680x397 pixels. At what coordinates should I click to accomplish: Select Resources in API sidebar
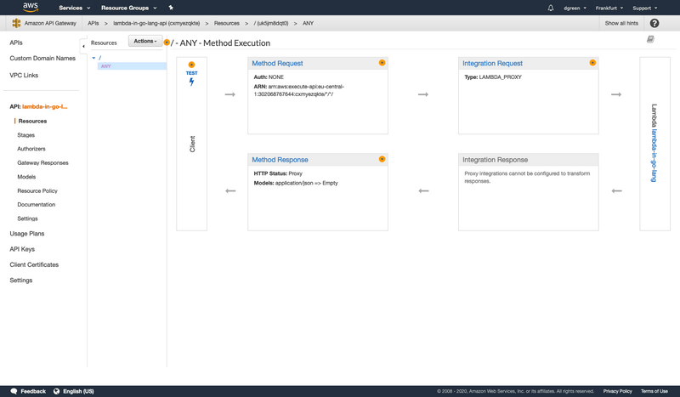point(32,121)
